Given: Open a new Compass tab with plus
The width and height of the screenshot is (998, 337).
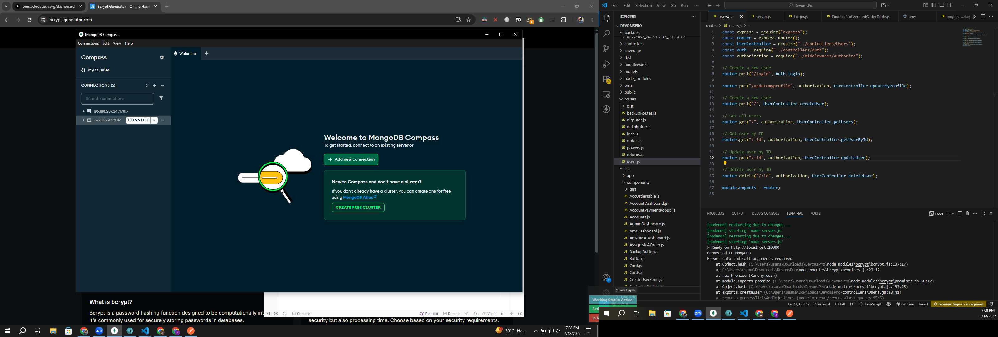Looking at the screenshot, I should [x=206, y=54].
